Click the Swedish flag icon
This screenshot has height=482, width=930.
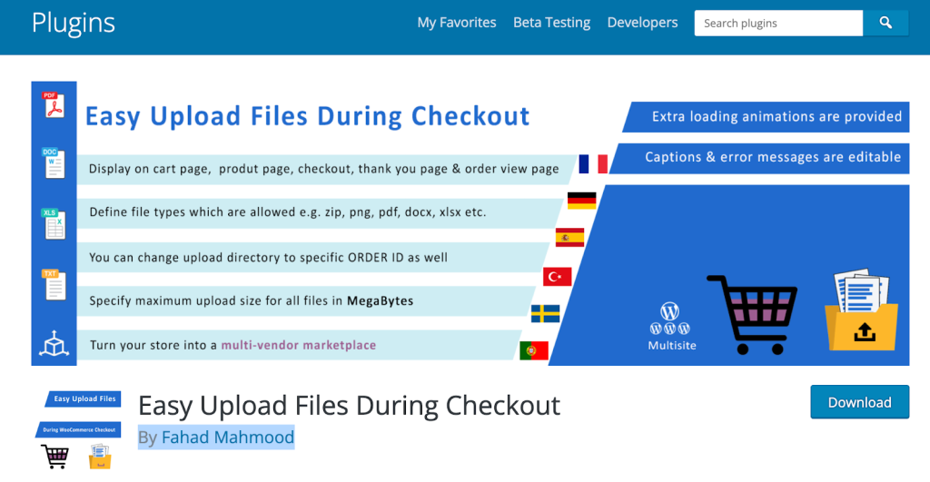point(545,314)
